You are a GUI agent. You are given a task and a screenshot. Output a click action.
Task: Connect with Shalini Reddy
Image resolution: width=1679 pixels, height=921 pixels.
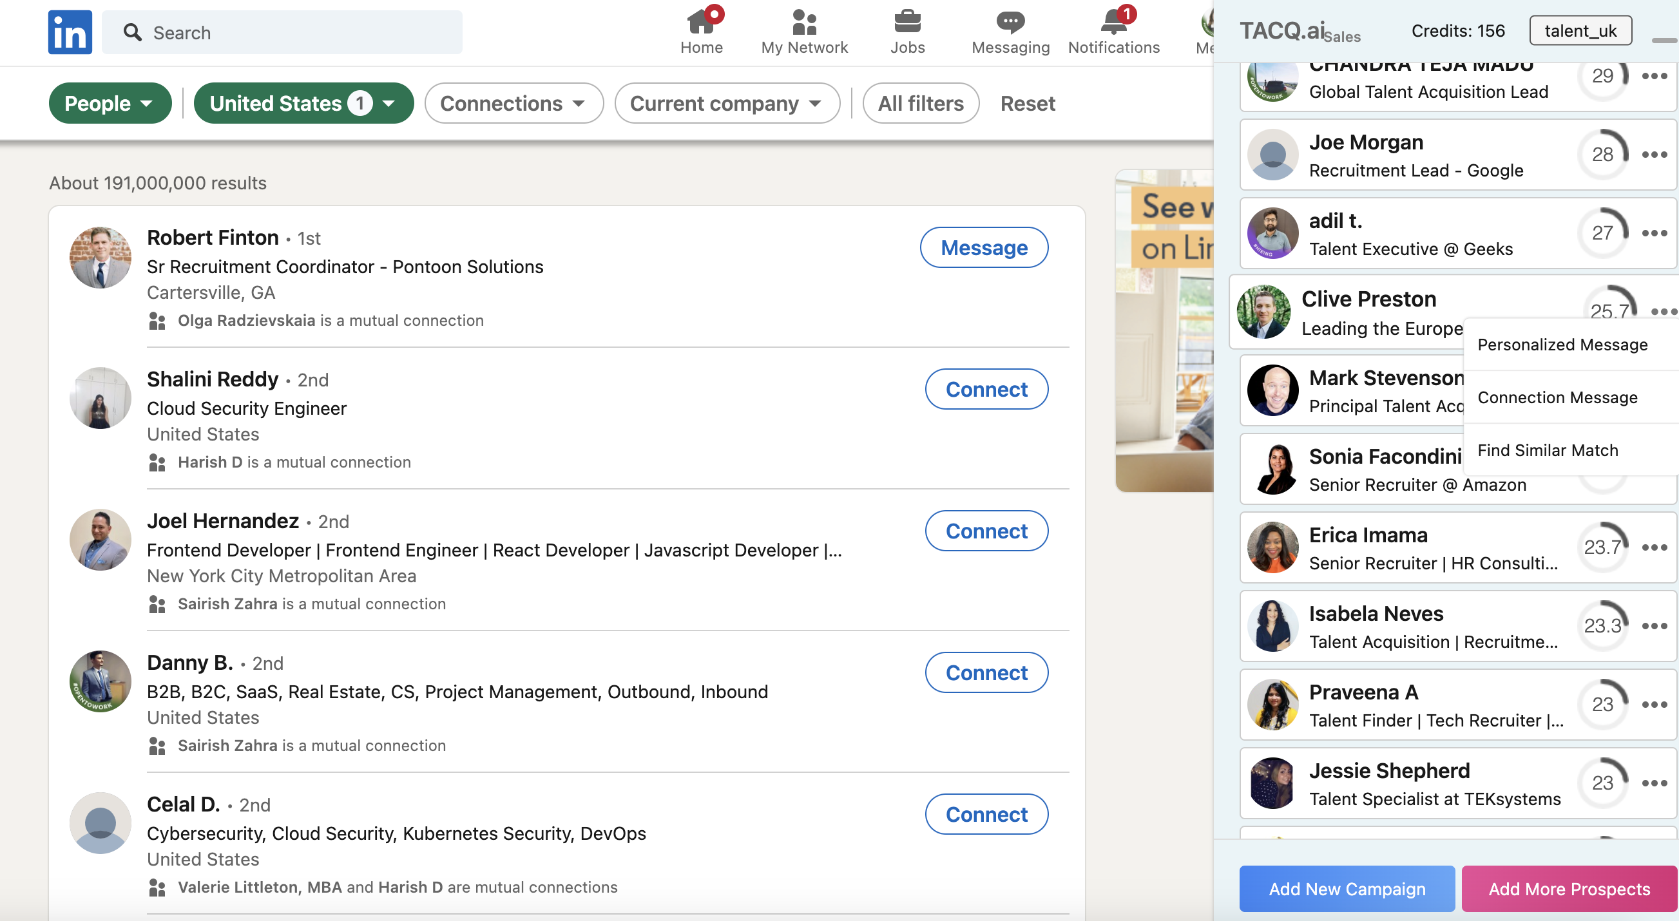(x=986, y=389)
